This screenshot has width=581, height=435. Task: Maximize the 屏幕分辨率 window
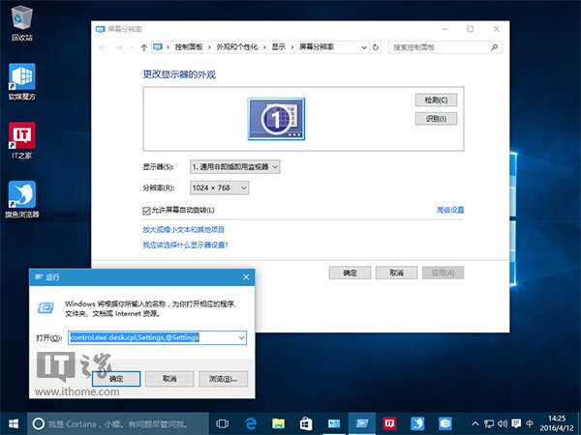[471, 29]
